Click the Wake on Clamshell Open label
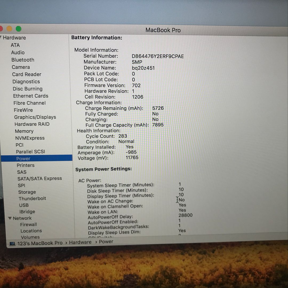Image resolution: width=288 pixels, height=288 pixels. point(115,206)
